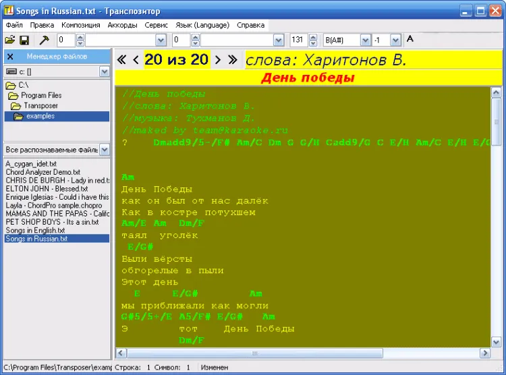Click the horizontal scrollbar thumb

click(x=255, y=353)
